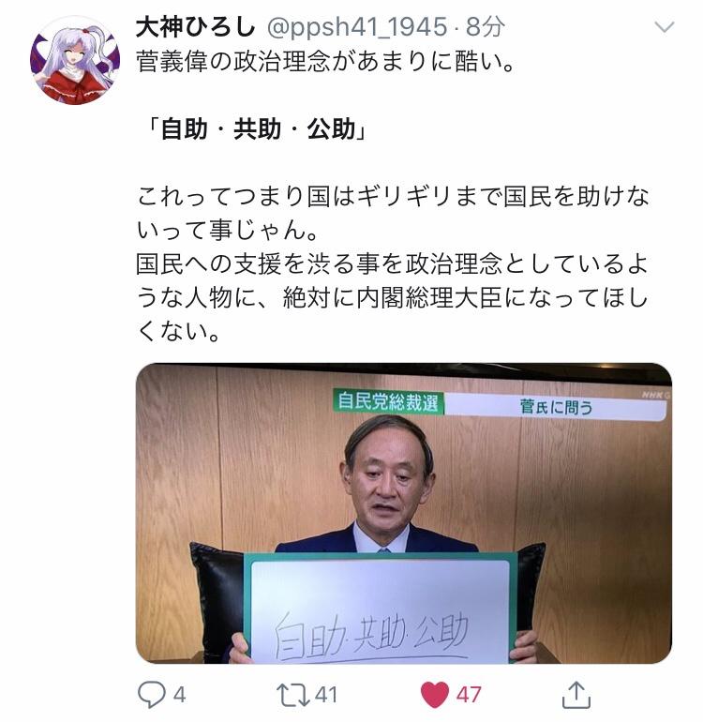703x722 pixels.
Task: Expand the tweet options chevron
Action: (x=665, y=27)
